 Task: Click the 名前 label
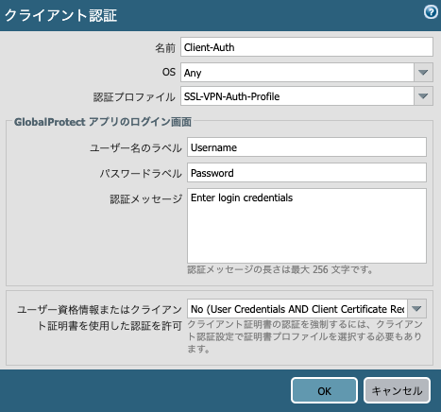click(165, 48)
